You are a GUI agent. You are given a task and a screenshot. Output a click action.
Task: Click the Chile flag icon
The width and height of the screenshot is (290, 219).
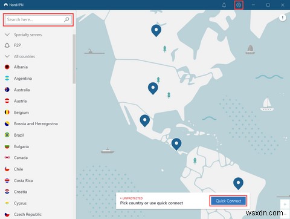[x=7, y=169]
